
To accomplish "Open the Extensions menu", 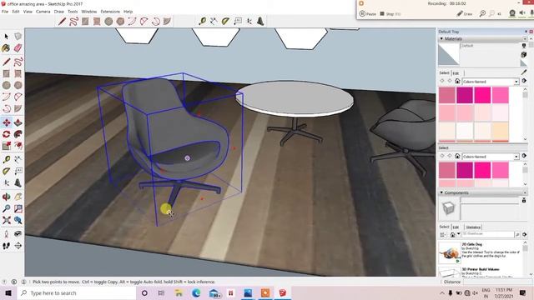I will point(110,12).
